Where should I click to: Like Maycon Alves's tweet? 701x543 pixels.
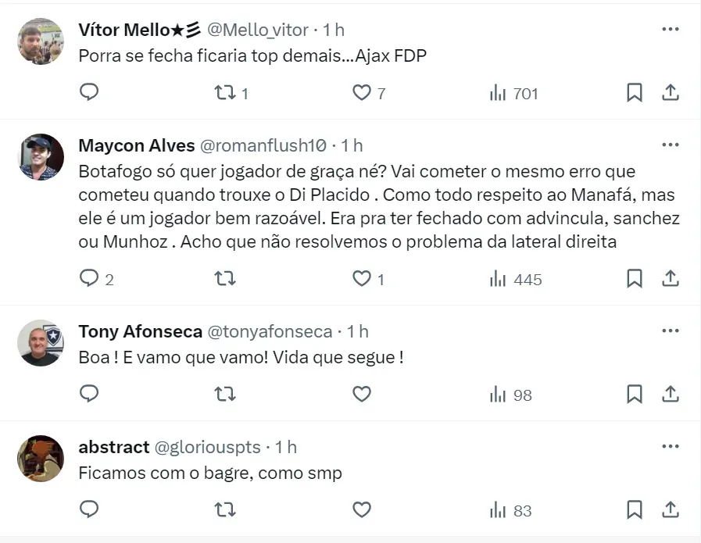(x=361, y=278)
